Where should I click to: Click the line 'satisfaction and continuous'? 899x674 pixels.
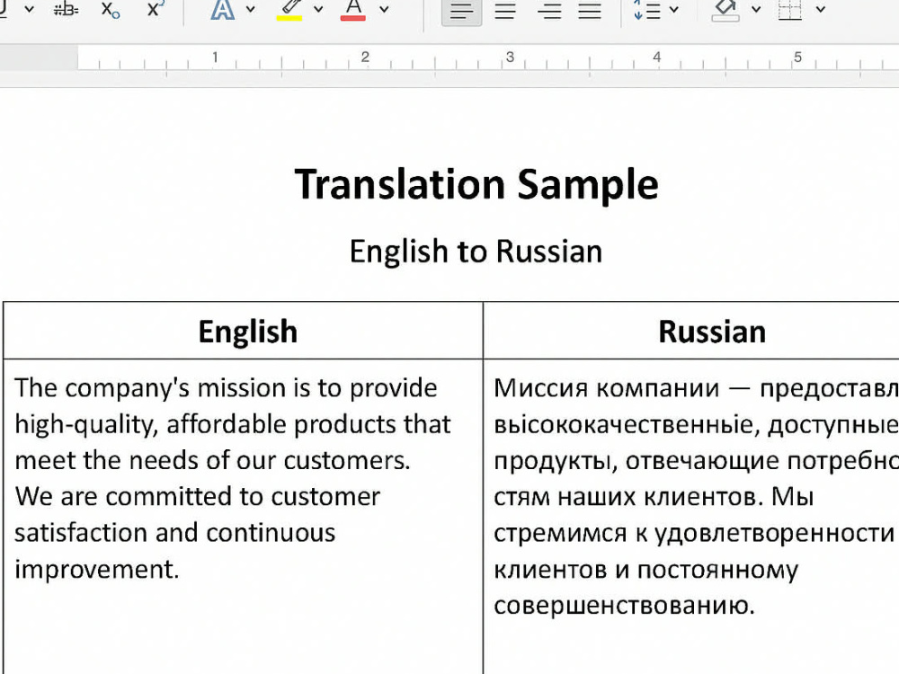(175, 533)
